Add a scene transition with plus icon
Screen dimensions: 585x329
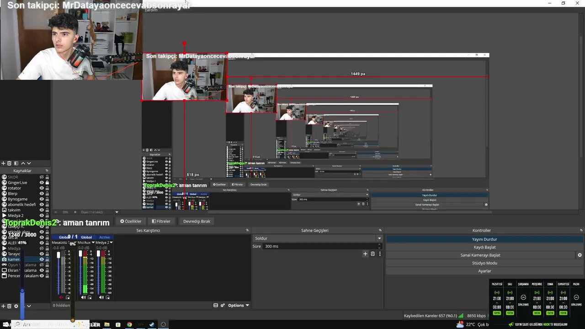point(365,254)
